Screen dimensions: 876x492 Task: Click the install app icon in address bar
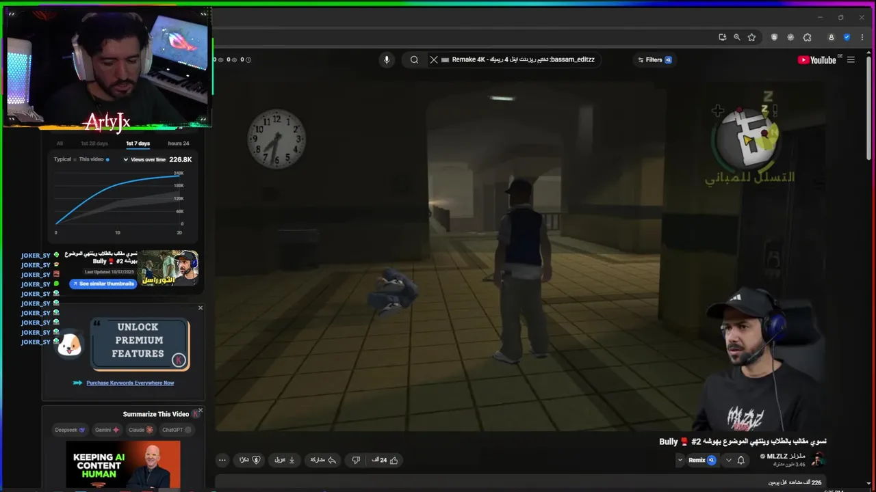[x=722, y=38]
